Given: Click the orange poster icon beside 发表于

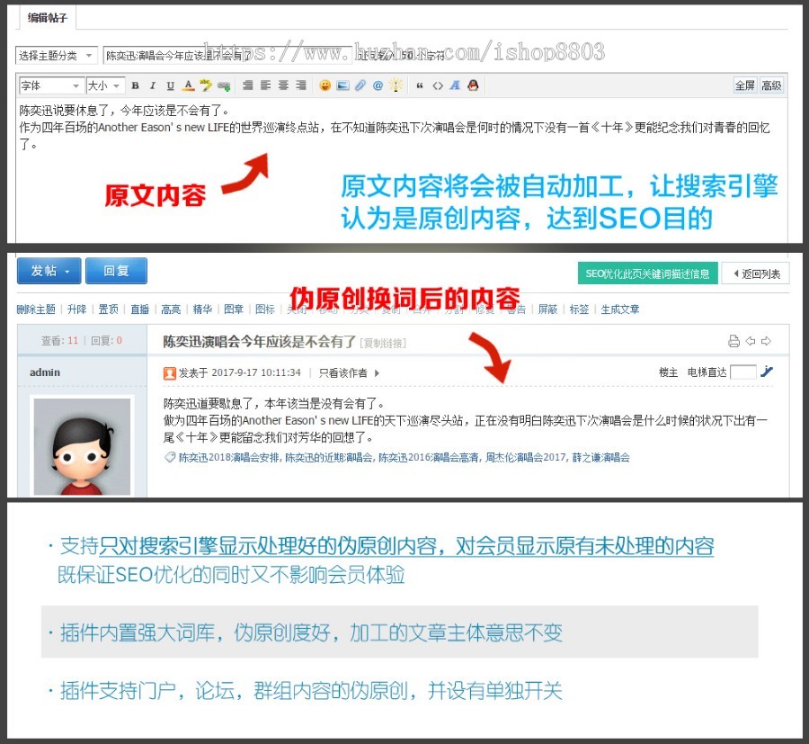Looking at the screenshot, I should point(170,372).
